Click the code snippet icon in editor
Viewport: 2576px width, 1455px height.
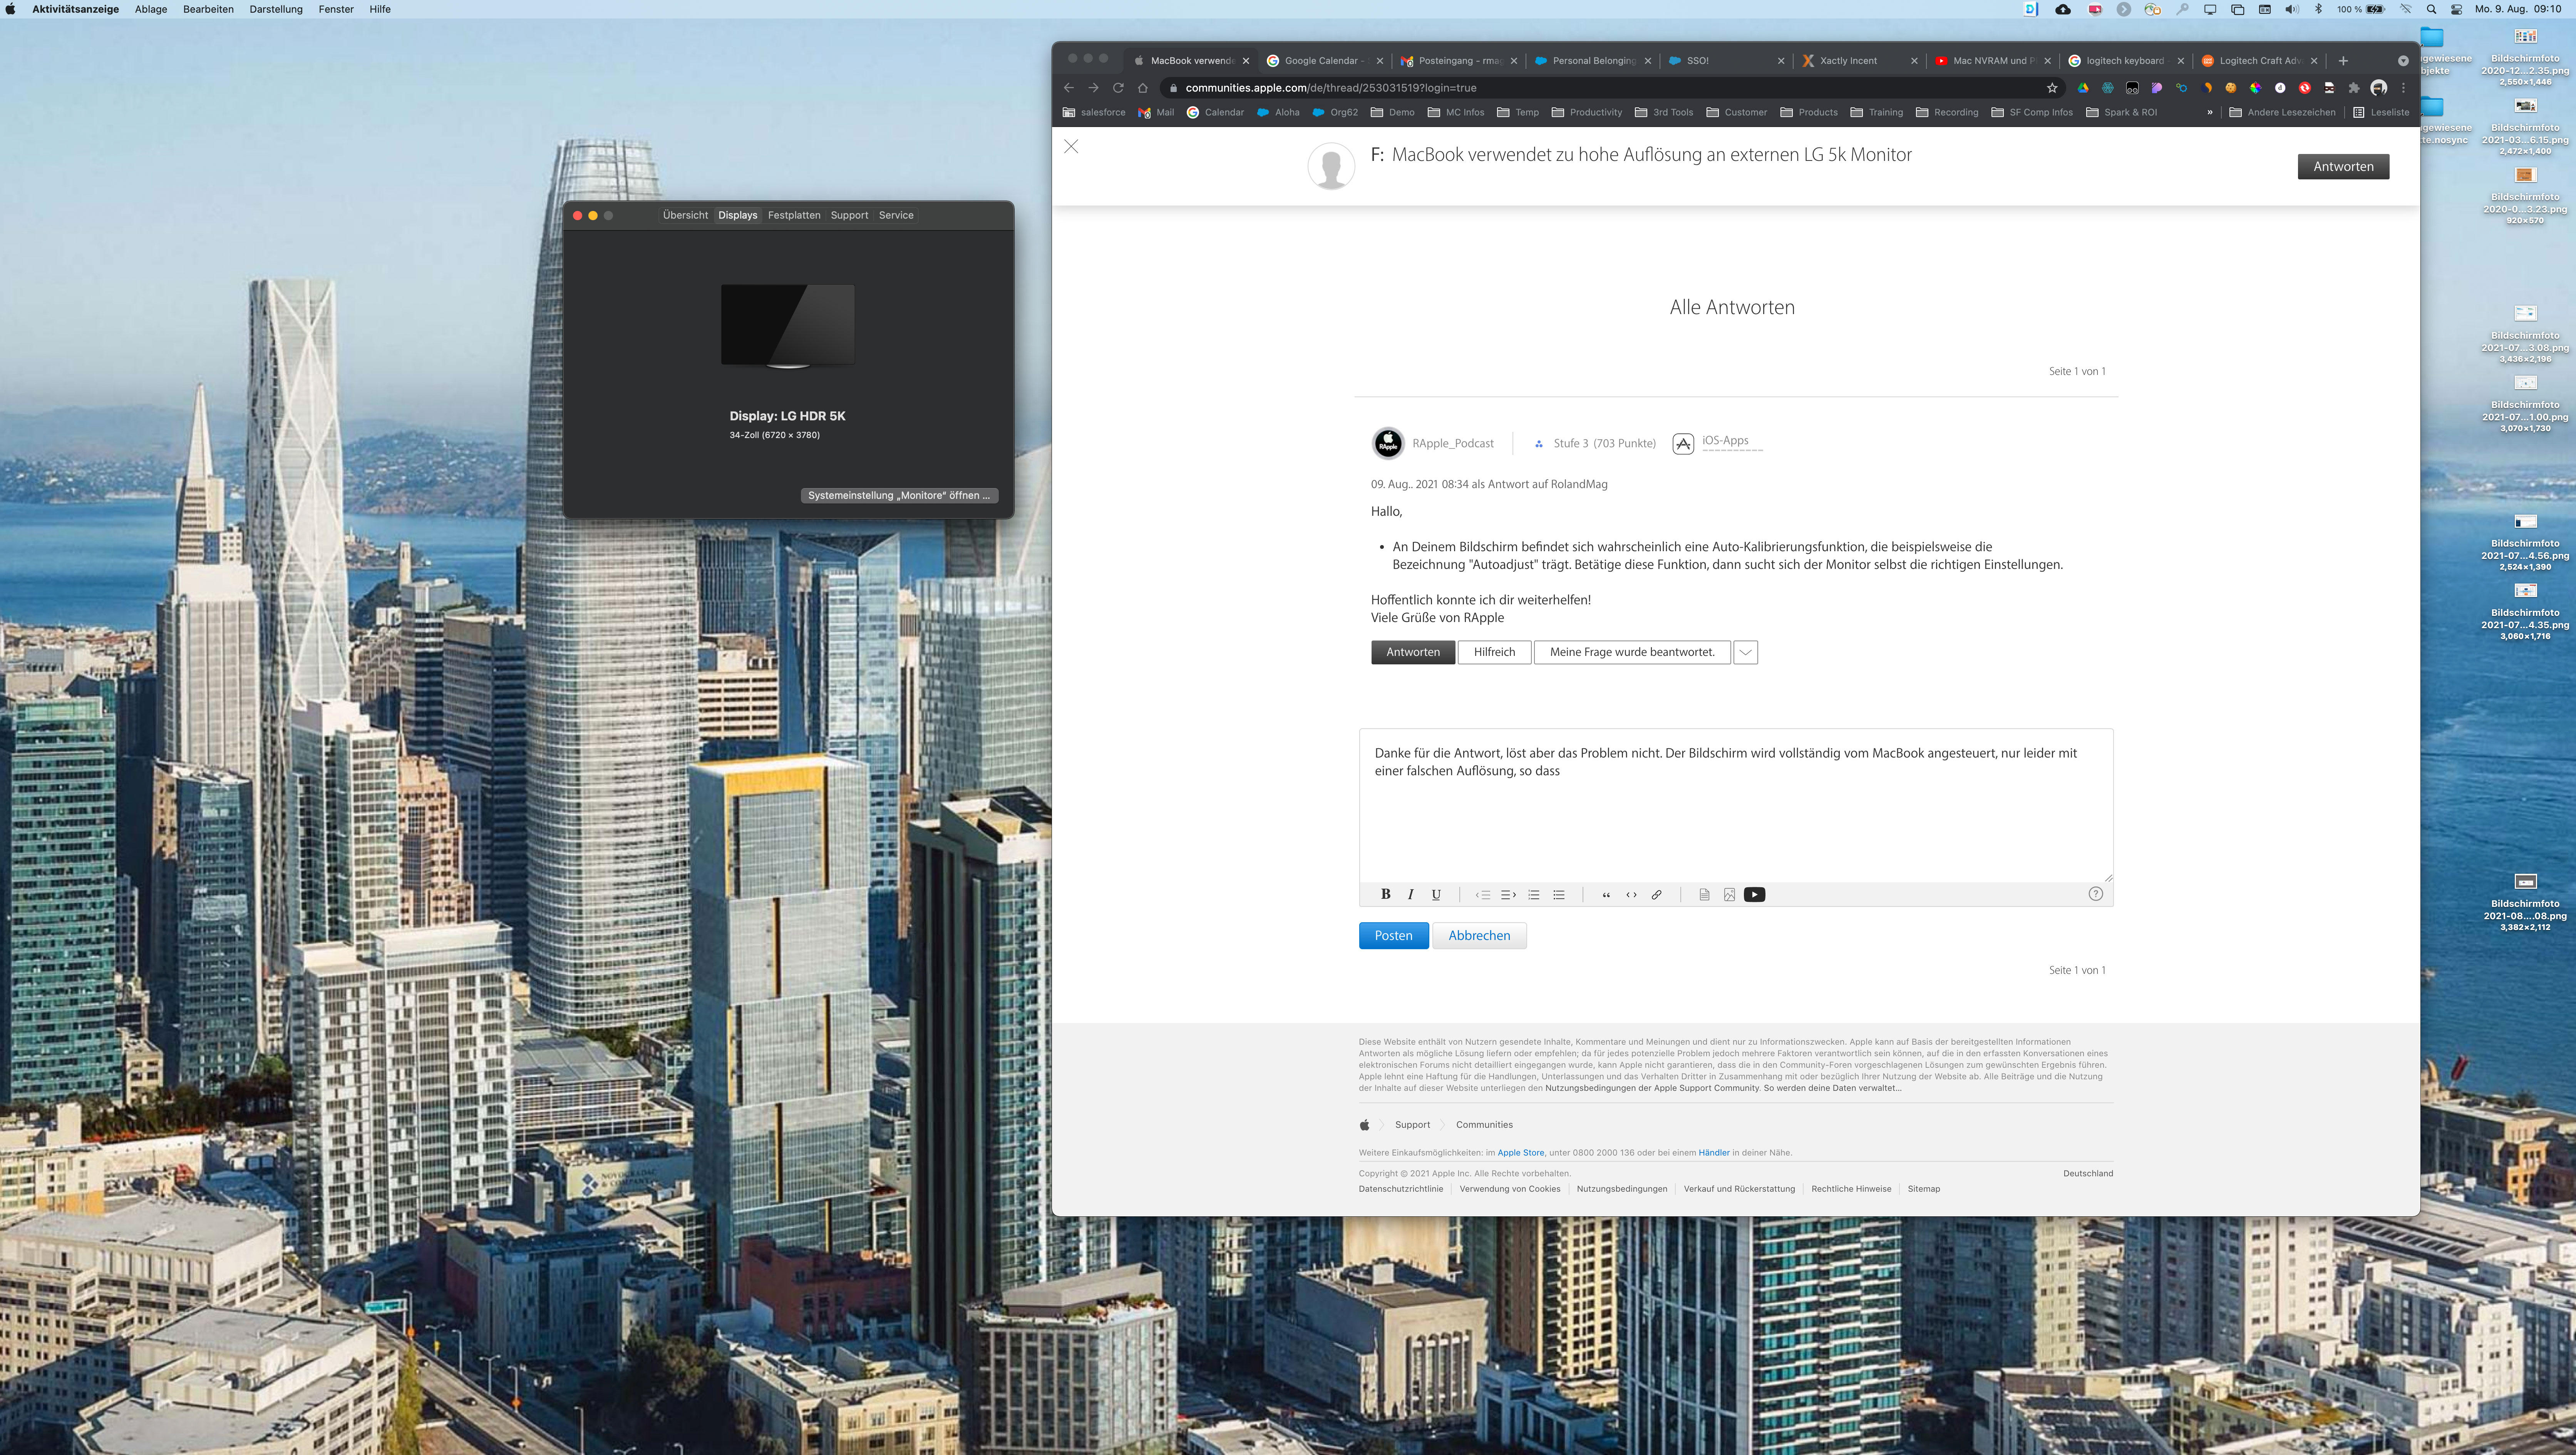point(1631,894)
